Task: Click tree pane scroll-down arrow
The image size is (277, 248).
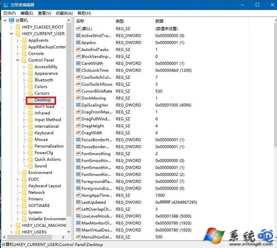Action: click(x=69, y=232)
